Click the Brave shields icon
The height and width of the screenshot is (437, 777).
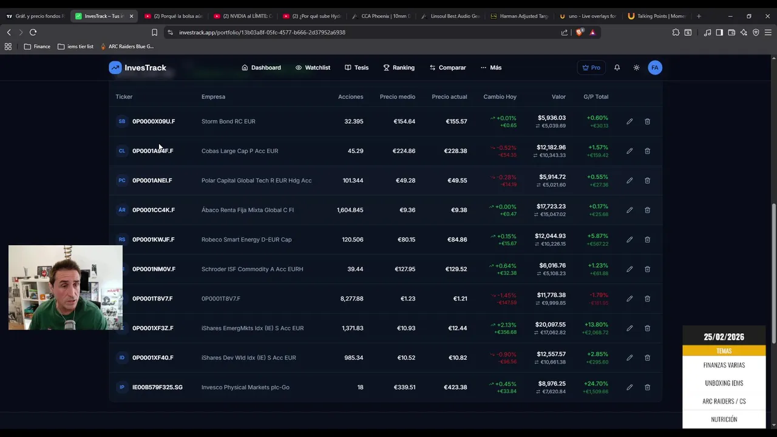pos(579,32)
